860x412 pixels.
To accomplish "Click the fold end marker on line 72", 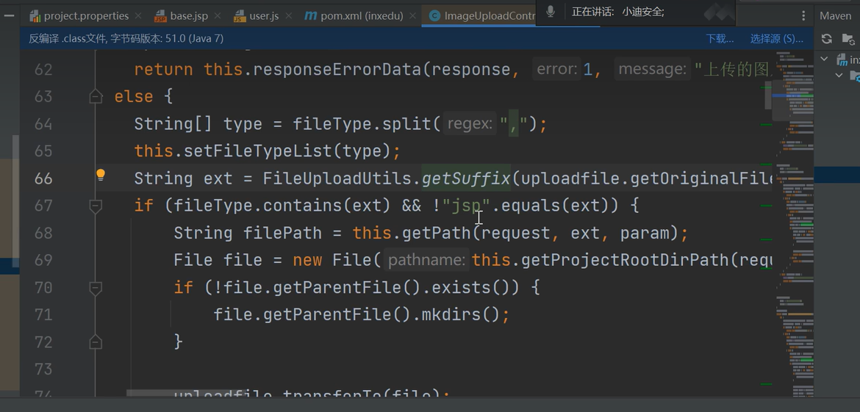I will coord(96,341).
